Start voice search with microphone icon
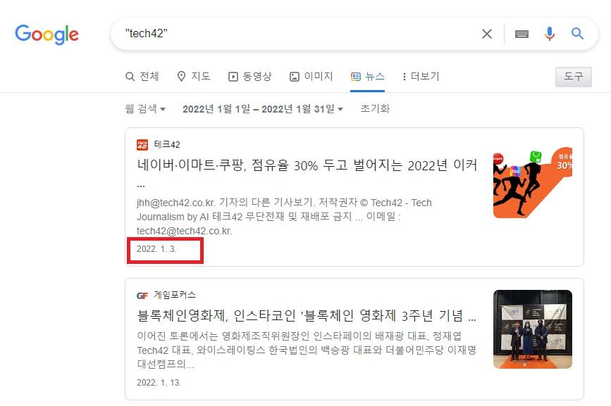611x406 pixels. [550, 34]
